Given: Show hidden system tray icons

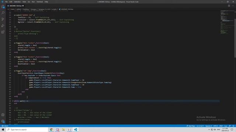Looking at the screenshot, I should tap(209, 129).
